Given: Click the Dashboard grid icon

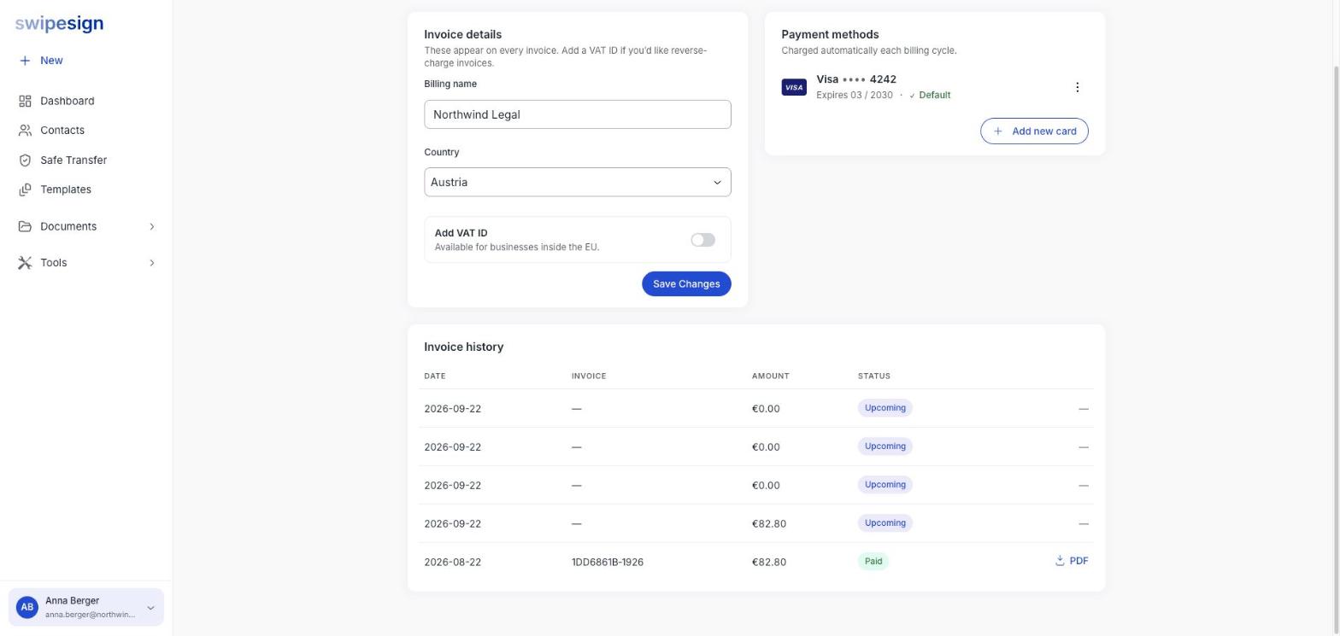Looking at the screenshot, I should coord(25,101).
